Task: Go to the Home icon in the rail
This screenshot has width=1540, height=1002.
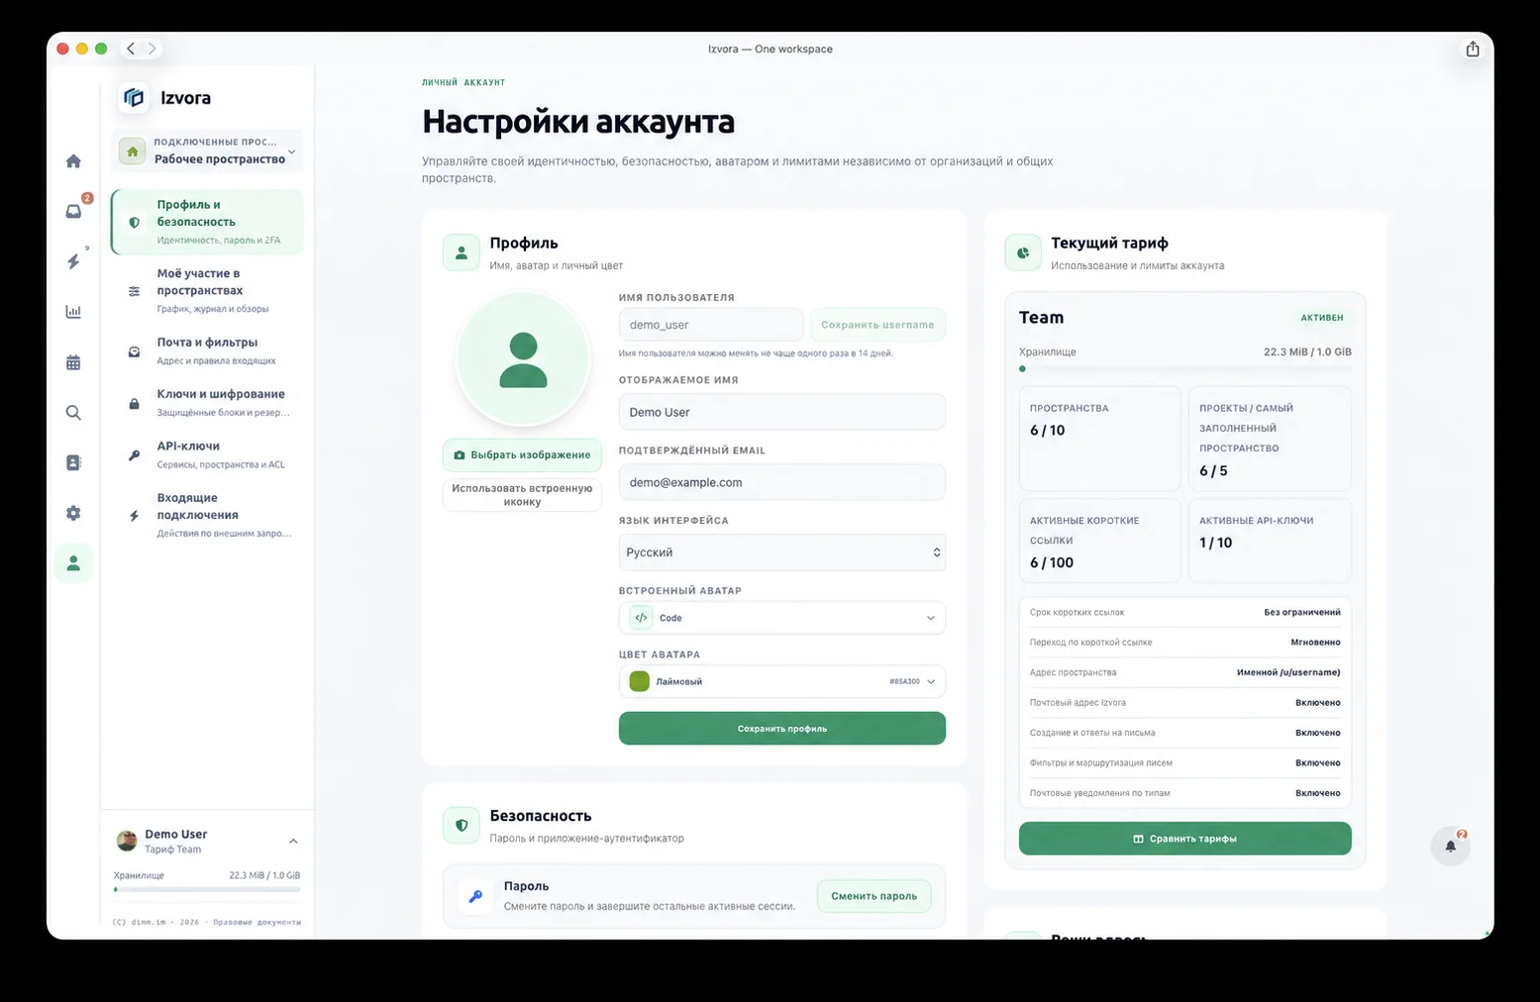Action: point(73,160)
